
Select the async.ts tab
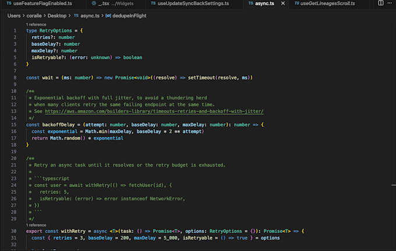(264, 3)
